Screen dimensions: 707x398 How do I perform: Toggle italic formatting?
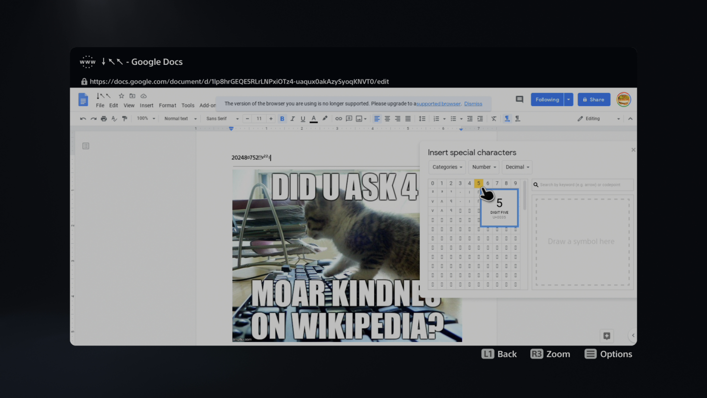293,118
